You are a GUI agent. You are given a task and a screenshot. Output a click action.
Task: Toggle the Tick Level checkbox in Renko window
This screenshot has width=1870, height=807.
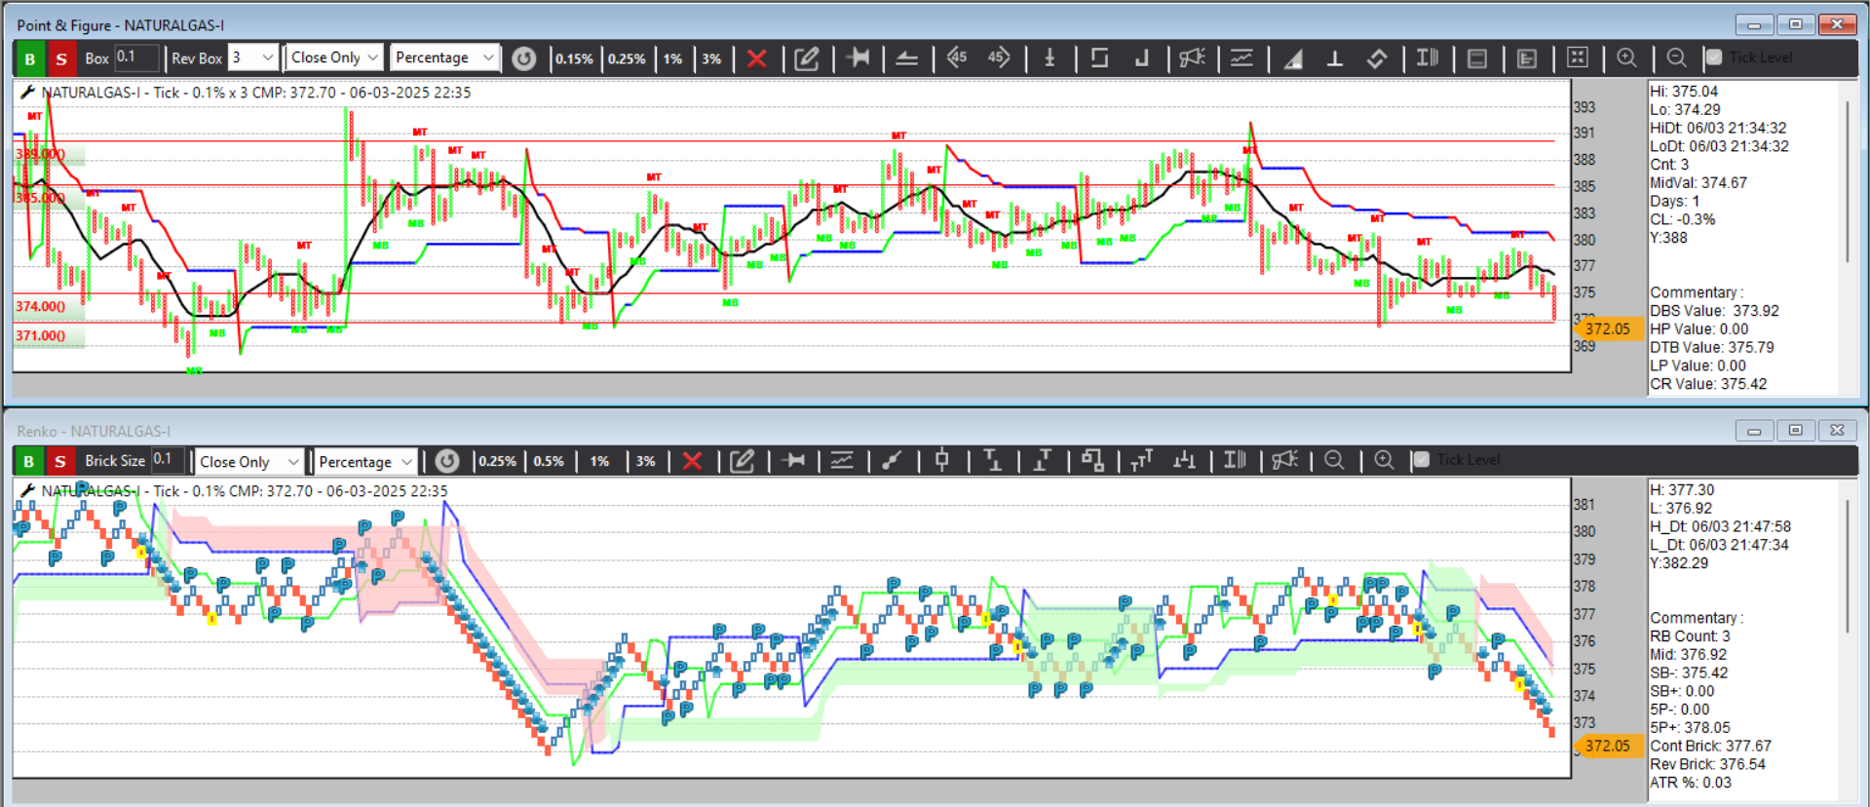(x=1421, y=459)
